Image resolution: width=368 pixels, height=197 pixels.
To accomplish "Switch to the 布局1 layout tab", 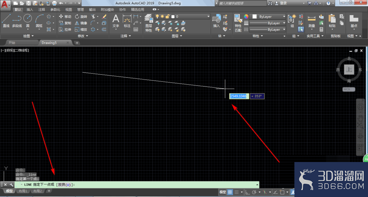I will point(23,191).
